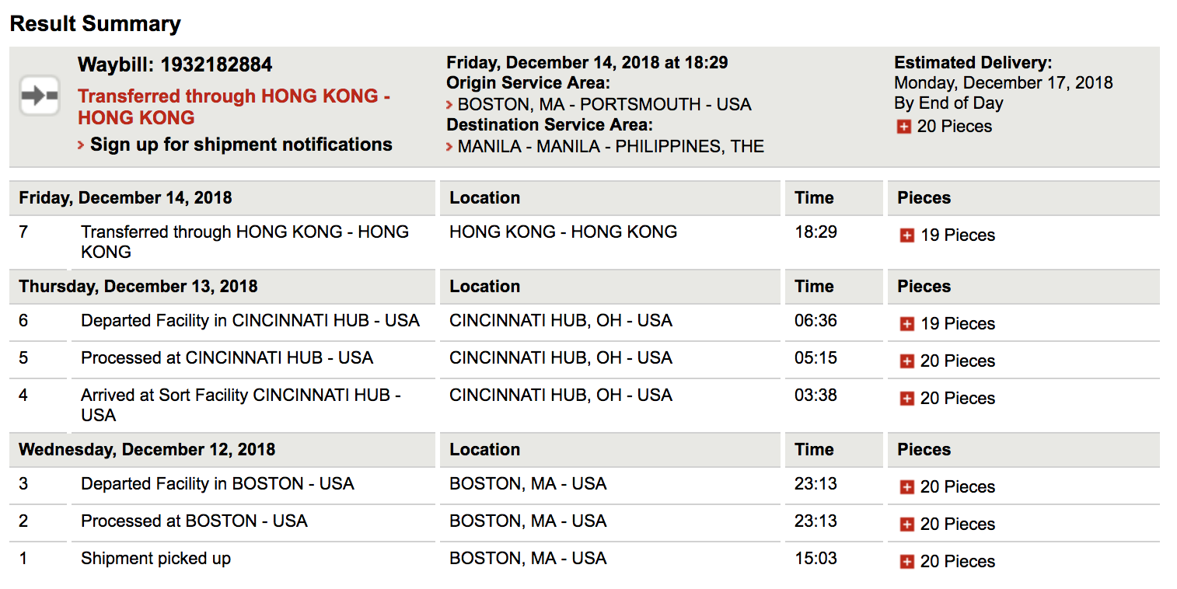The height and width of the screenshot is (589, 1177).
Task: Click the Origin Service Area Boston link
Action: [604, 104]
